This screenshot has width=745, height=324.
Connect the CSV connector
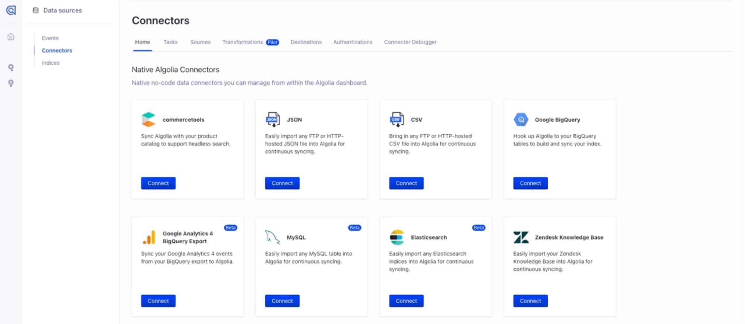(407, 183)
